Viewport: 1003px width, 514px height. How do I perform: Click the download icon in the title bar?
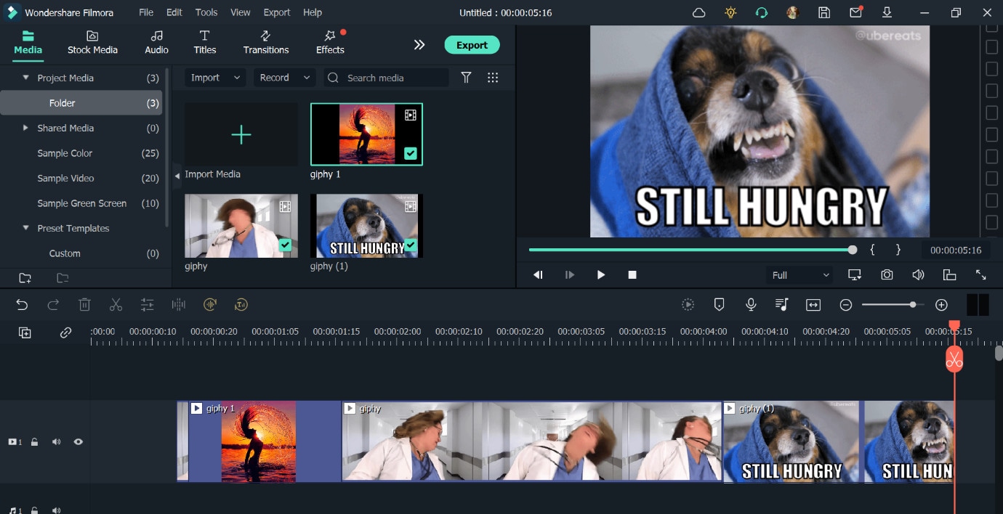[x=887, y=12]
